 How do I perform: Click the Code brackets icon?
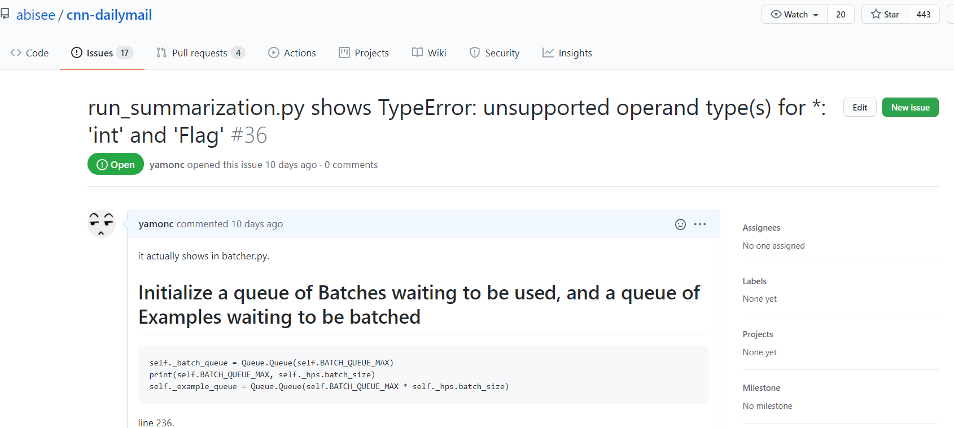[16, 52]
